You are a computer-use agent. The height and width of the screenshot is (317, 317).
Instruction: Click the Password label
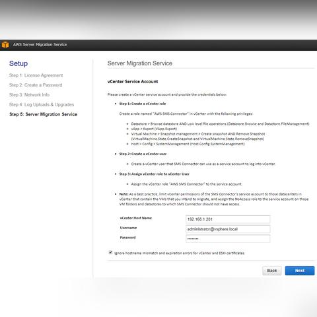[x=127, y=237]
